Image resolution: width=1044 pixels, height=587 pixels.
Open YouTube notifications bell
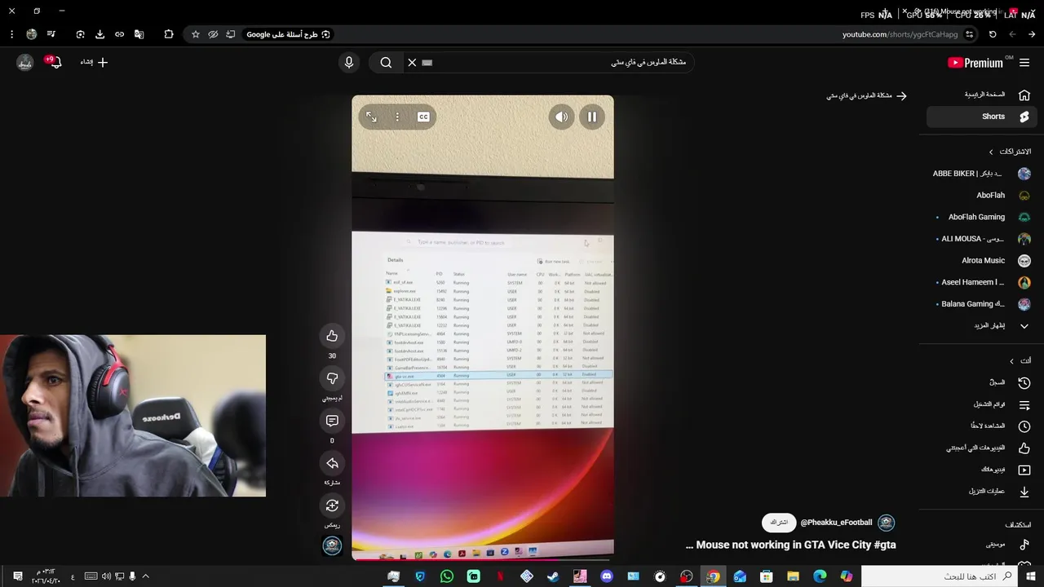point(55,62)
